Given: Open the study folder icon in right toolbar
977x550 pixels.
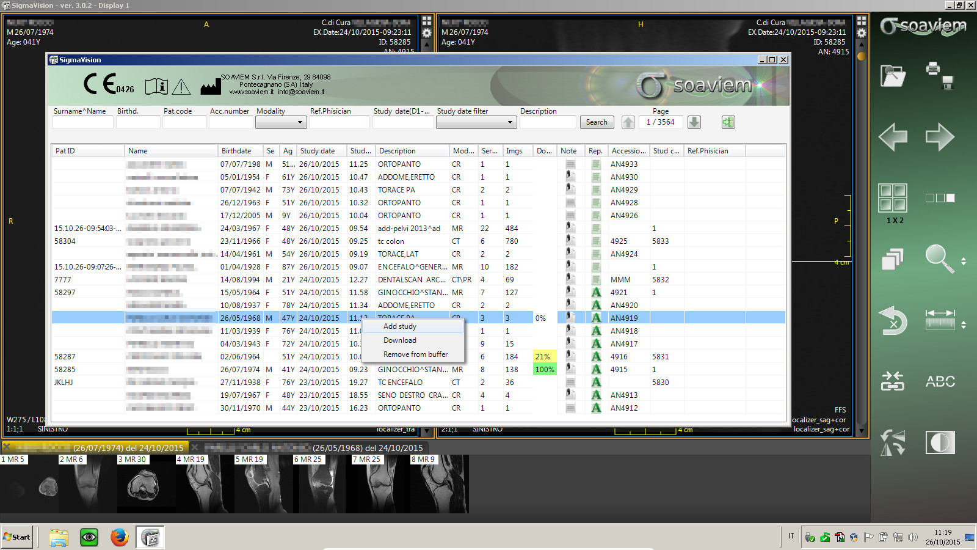Looking at the screenshot, I should (x=893, y=76).
